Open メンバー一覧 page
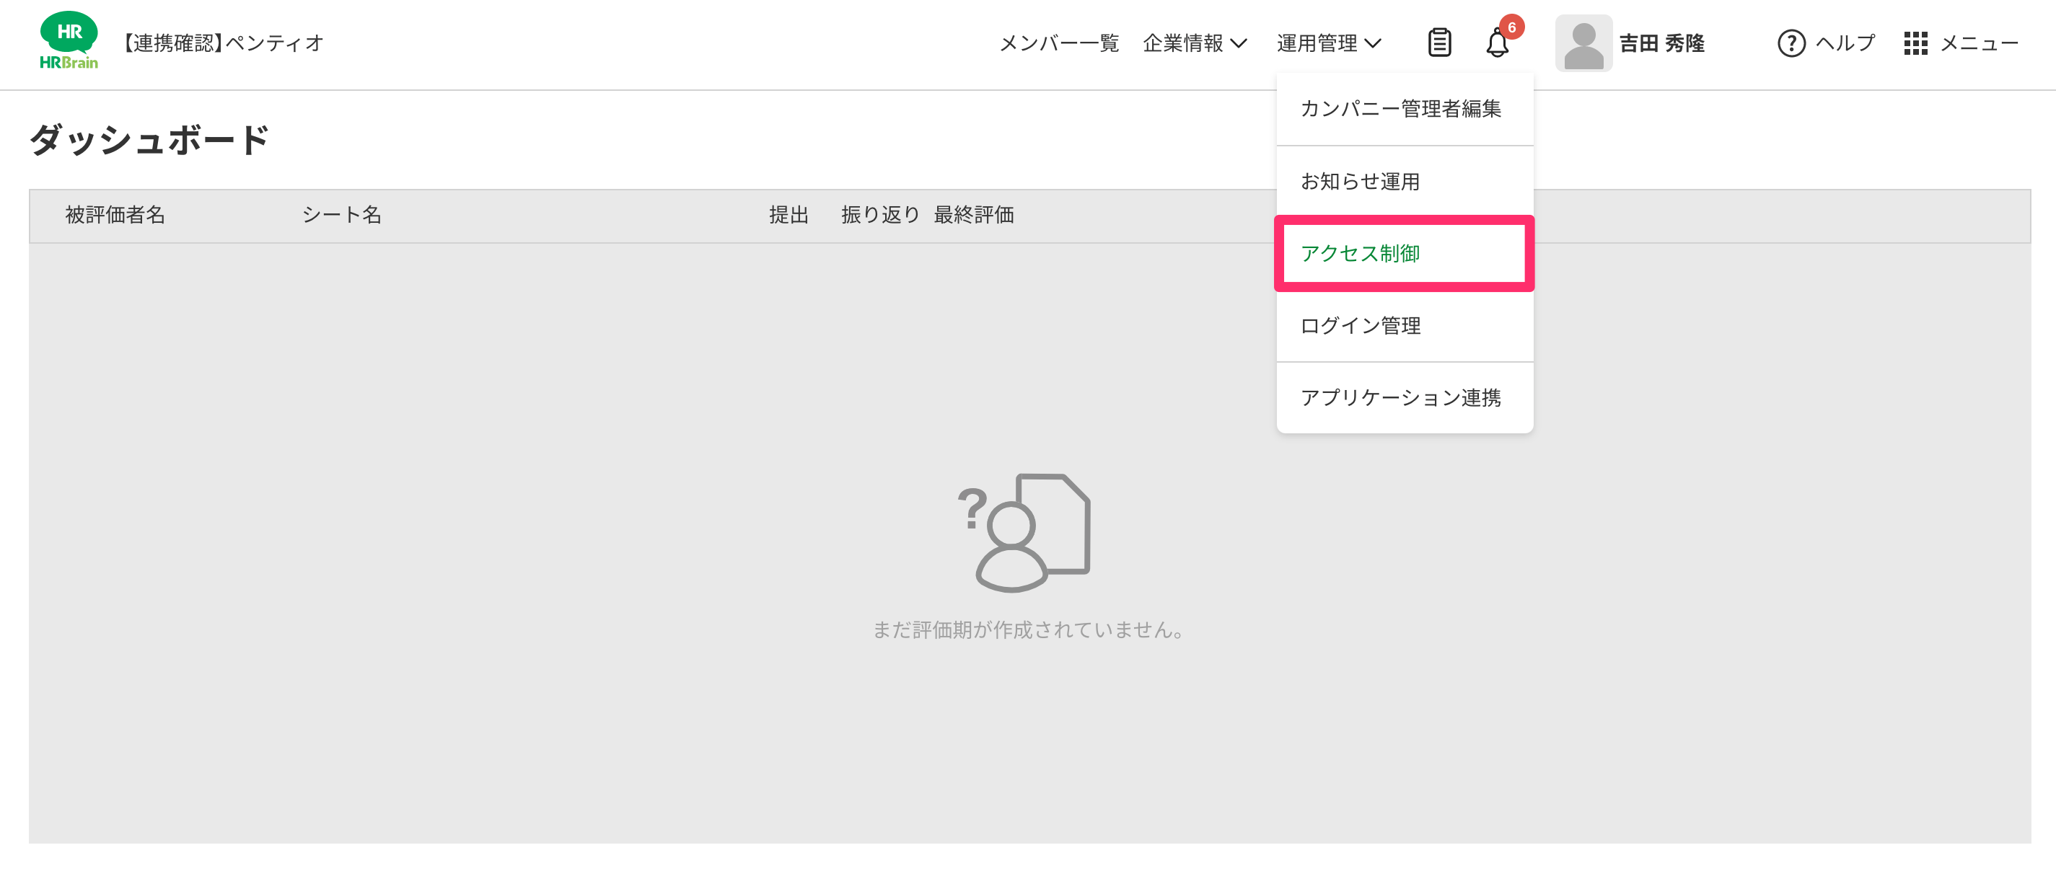The width and height of the screenshot is (2056, 871). point(1059,43)
